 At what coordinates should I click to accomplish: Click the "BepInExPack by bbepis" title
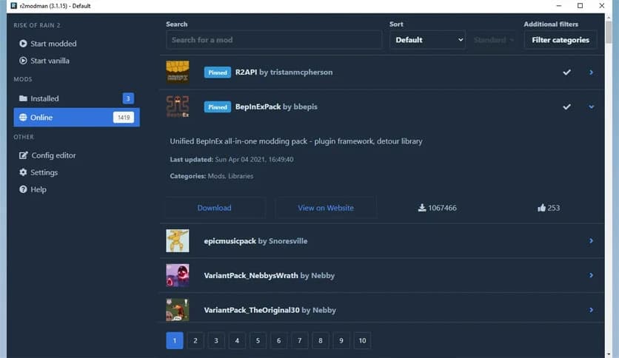click(276, 107)
